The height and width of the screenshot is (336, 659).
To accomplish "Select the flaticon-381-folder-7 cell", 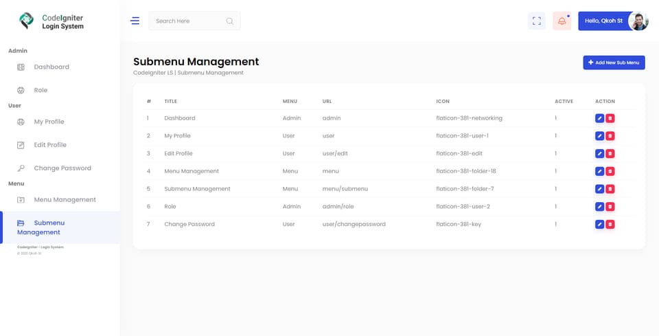I will [465, 189].
